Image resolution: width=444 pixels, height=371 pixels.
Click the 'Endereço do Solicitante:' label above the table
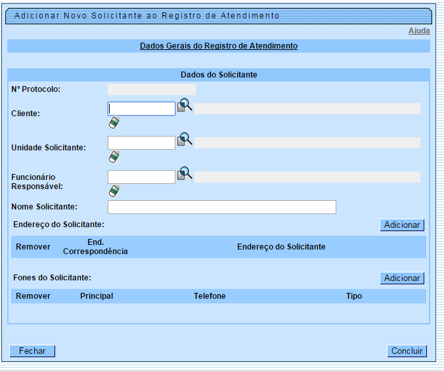click(x=58, y=225)
